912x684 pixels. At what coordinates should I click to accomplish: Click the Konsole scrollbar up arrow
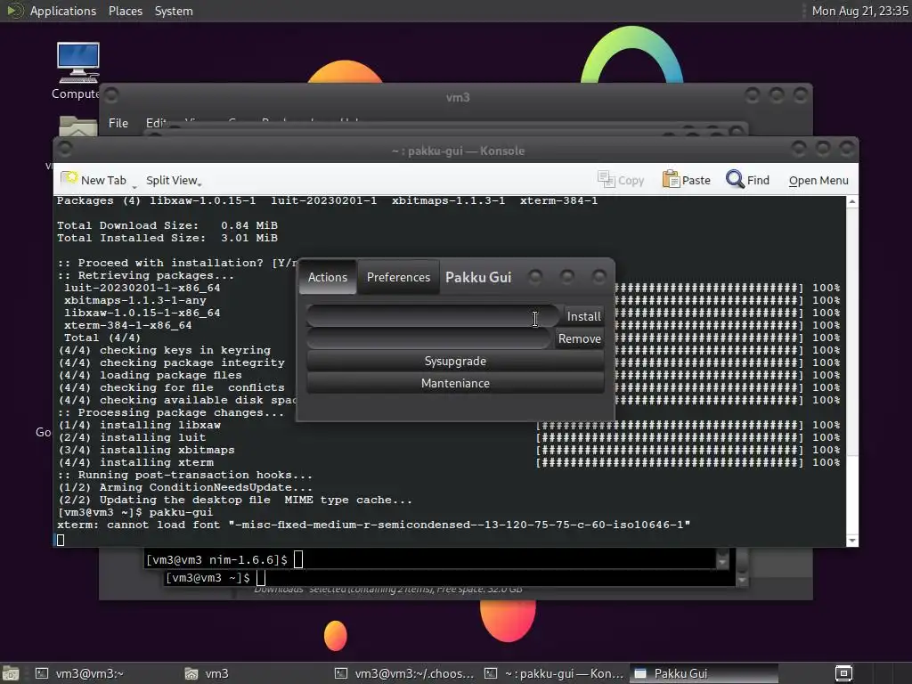coord(852,202)
